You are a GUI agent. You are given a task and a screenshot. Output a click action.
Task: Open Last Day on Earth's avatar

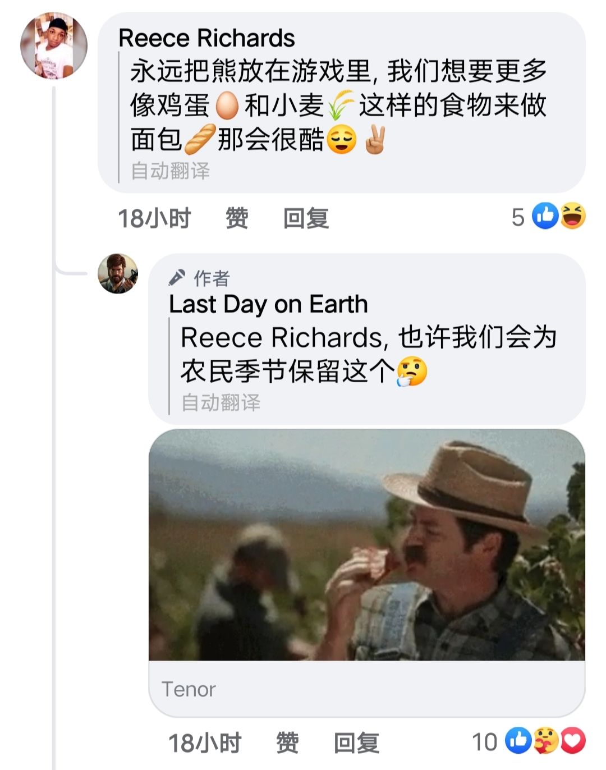[x=118, y=274]
